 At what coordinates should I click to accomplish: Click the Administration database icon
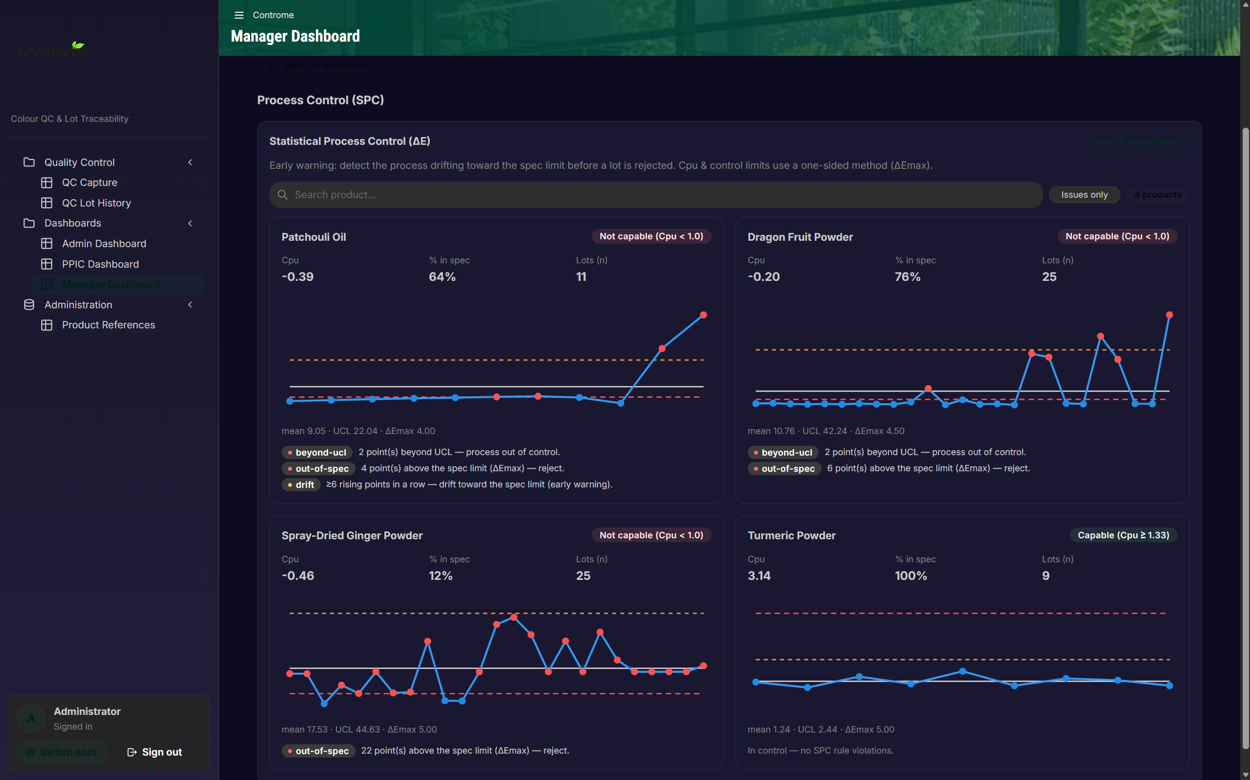pyautogui.click(x=29, y=305)
